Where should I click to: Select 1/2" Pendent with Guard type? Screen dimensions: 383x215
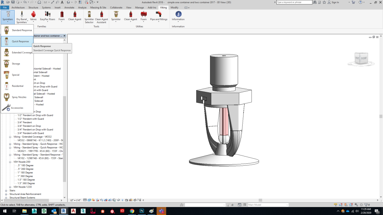click(x=31, y=119)
